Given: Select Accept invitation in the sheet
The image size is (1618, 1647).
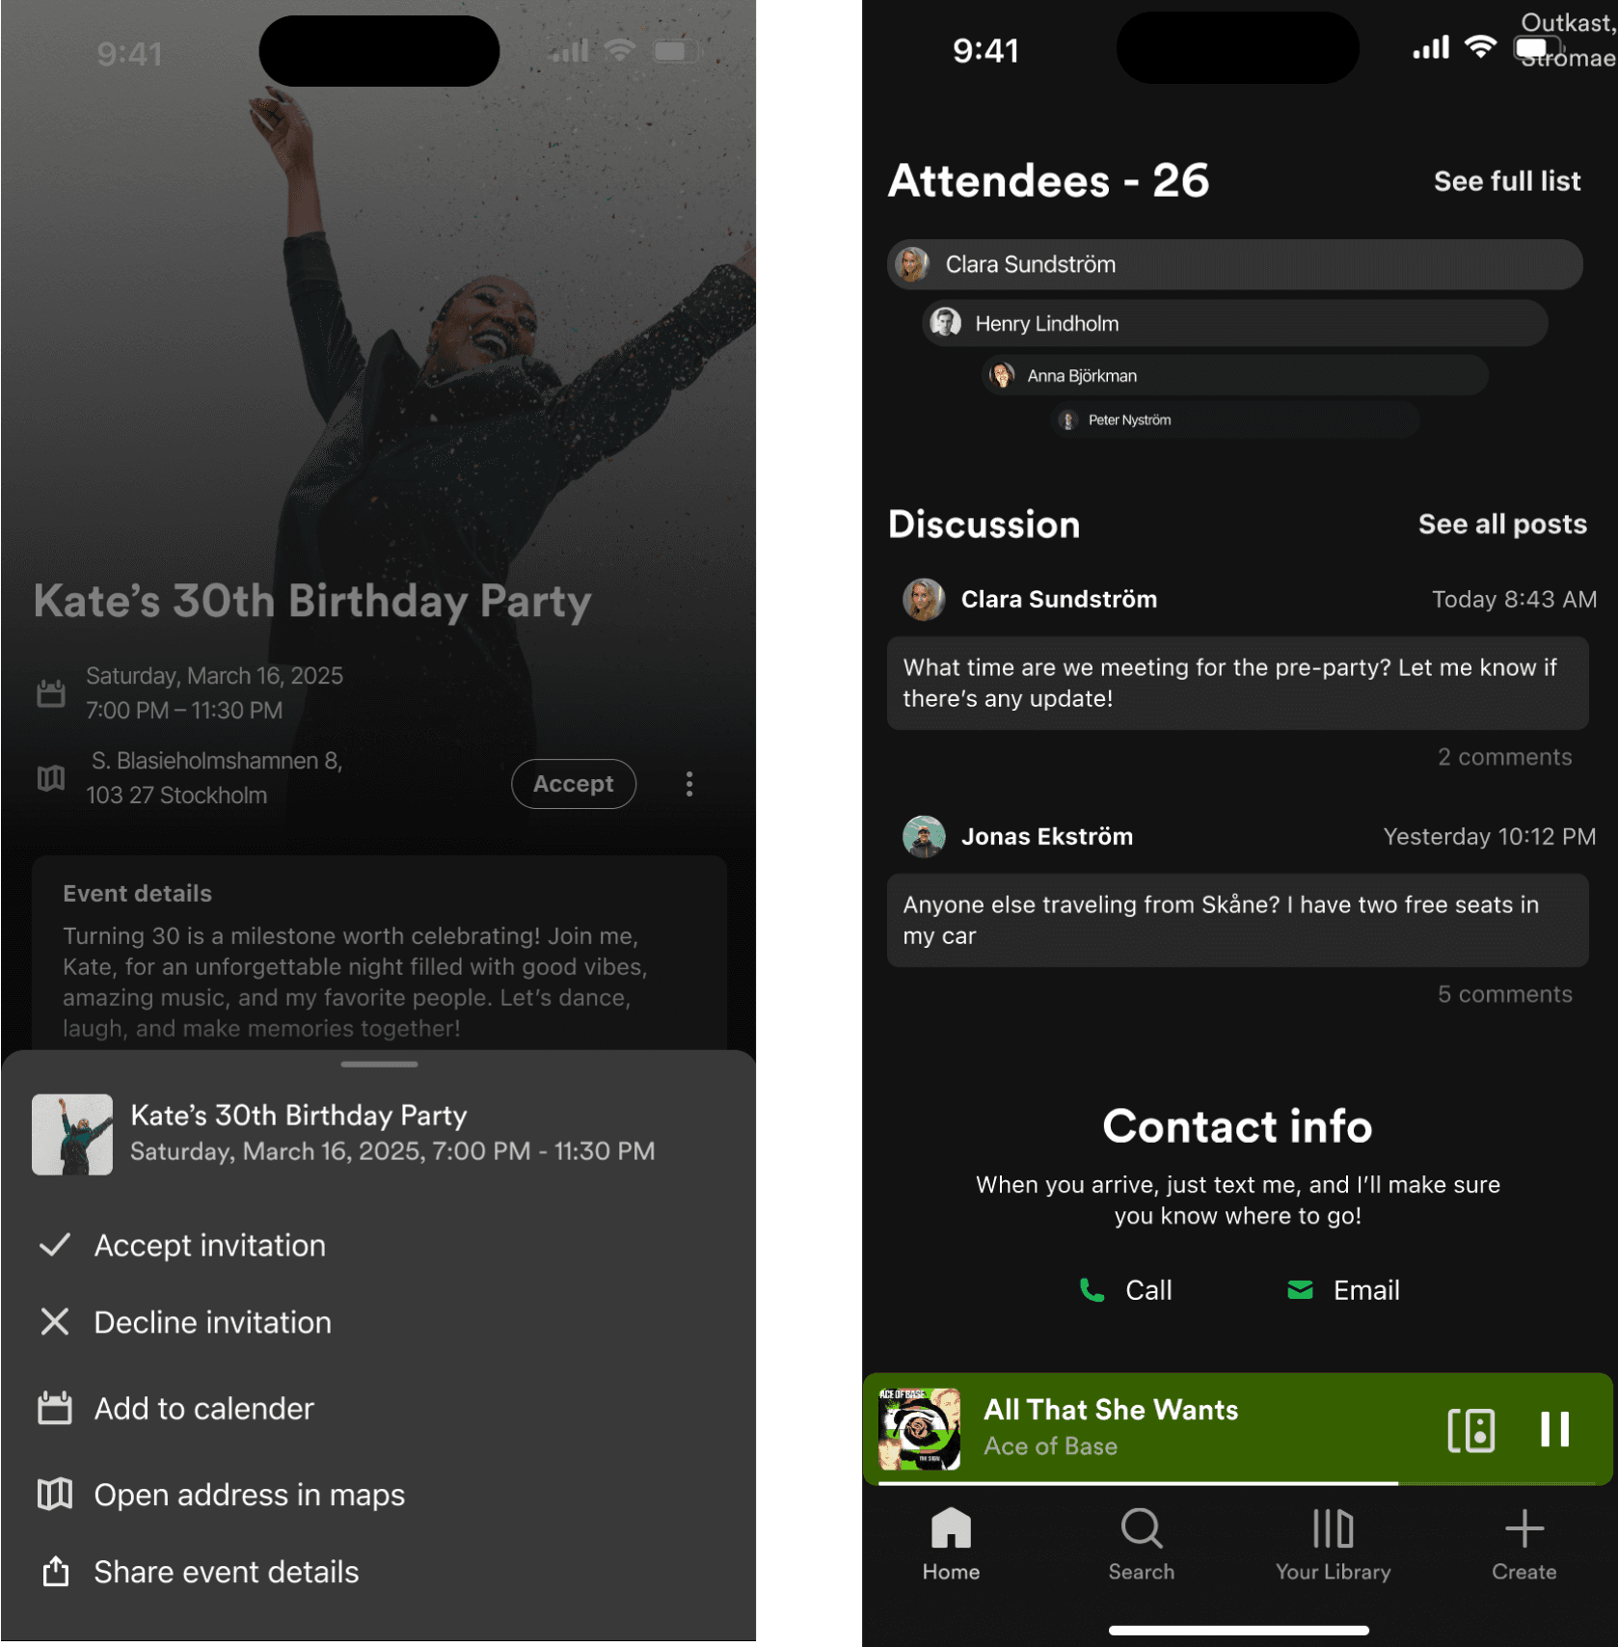Looking at the screenshot, I should click(209, 1246).
